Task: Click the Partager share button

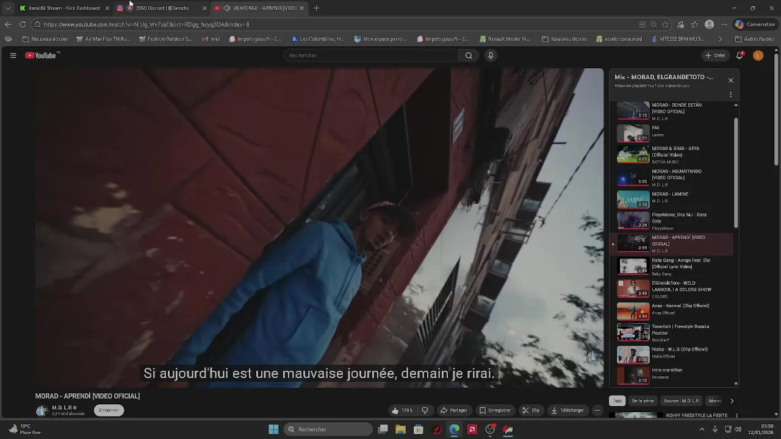Action: click(x=454, y=410)
